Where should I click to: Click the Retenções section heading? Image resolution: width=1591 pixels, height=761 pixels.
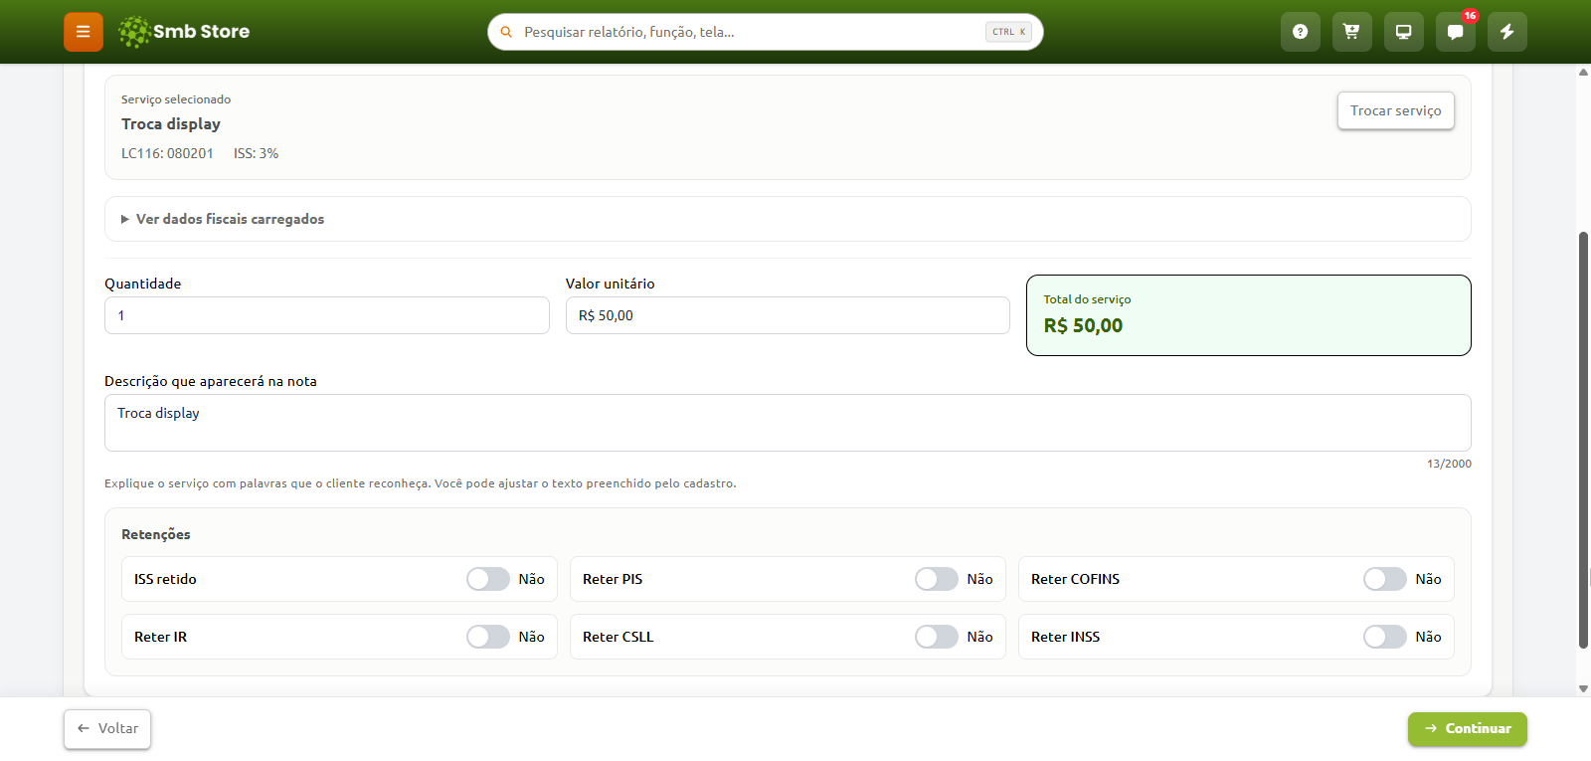156,534
